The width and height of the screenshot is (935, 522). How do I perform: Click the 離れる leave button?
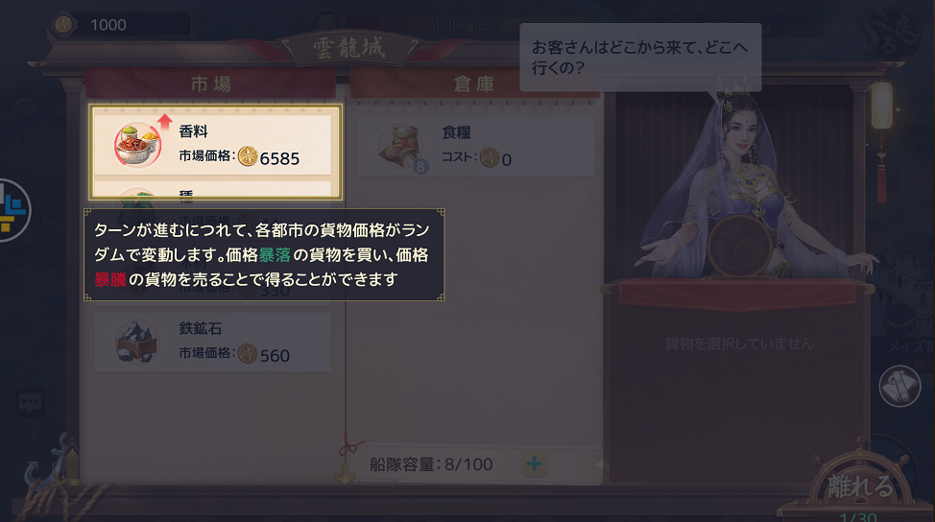pyautogui.click(x=859, y=486)
